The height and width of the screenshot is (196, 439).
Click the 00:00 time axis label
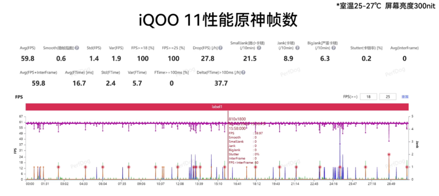(30, 184)
